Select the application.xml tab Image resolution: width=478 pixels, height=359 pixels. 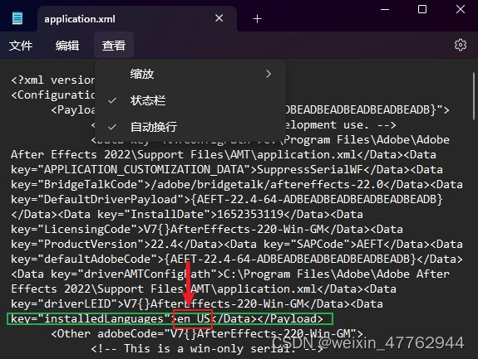(x=137, y=19)
